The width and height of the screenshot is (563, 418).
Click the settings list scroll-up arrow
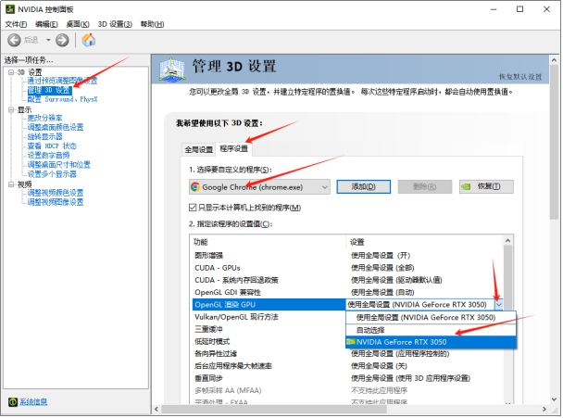pyautogui.click(x=507, y=240)
